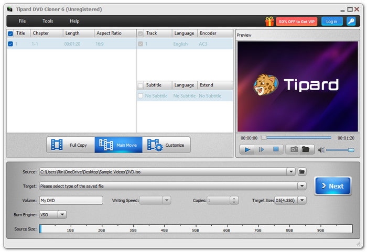Open the File menu
The height and width of the screenshot is (252, 367).
[x=22, y=21]
